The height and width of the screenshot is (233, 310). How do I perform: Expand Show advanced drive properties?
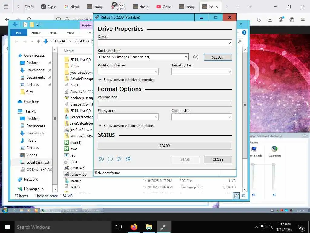coord(126,80)
